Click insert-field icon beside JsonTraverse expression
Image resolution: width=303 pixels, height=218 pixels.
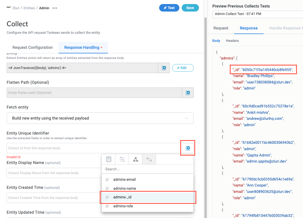[x=164, y=68]
